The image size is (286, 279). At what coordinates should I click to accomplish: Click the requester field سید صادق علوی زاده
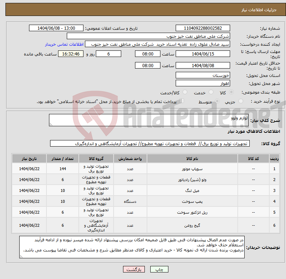(x=158, y=44)
